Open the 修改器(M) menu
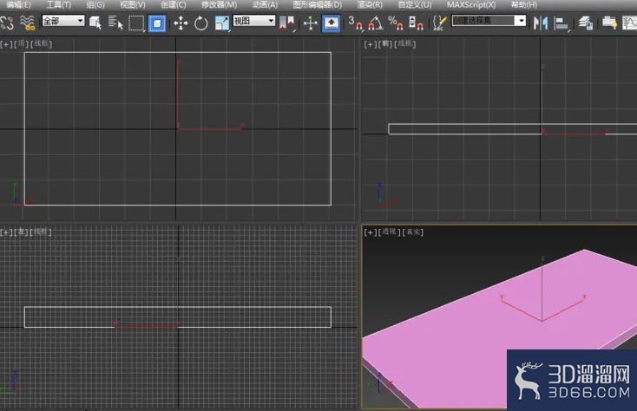 coord(219,5)
